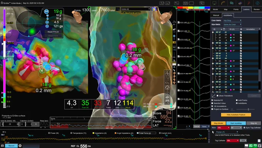
Task: Click the blue vertical slider on the map sidebar
Action: tap(174, 37)
